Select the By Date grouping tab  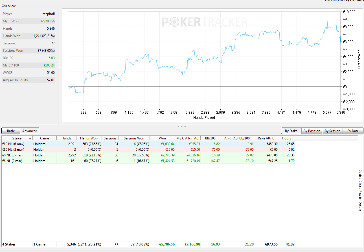click(x=353, y=131)
